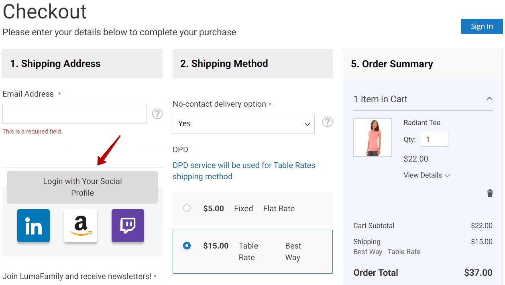Click the help icon beside Email Address
Viewport: 505px width, 285px height.
(157, 114)
